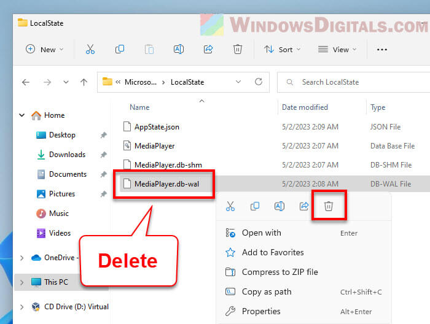Viewport: 430px width, 324px height.
Task: Select the MediaPlayer.db-wal file name
Action: coord(166,184)
